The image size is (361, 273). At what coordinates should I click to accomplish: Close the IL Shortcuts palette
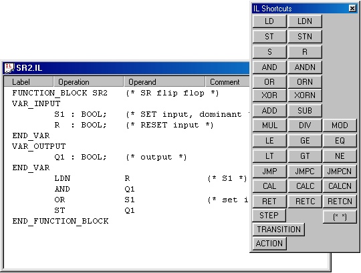click(x=352, y=9)
